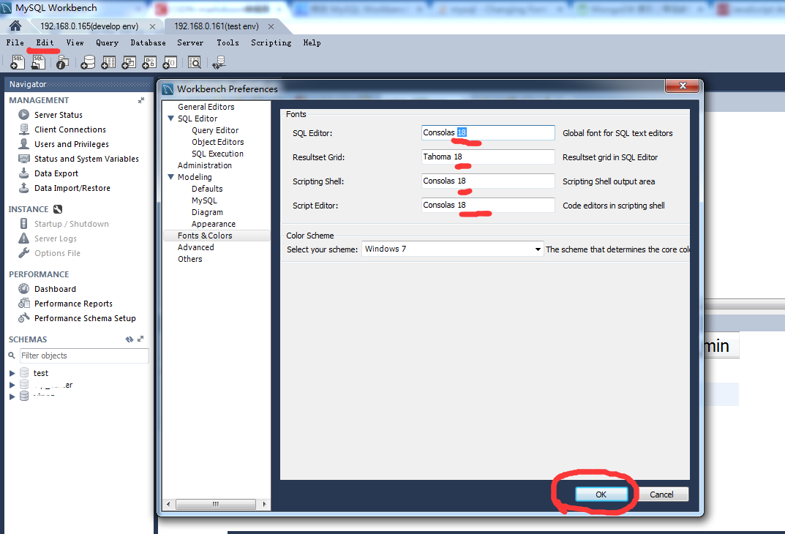Open the Help menu

point(312,42)
